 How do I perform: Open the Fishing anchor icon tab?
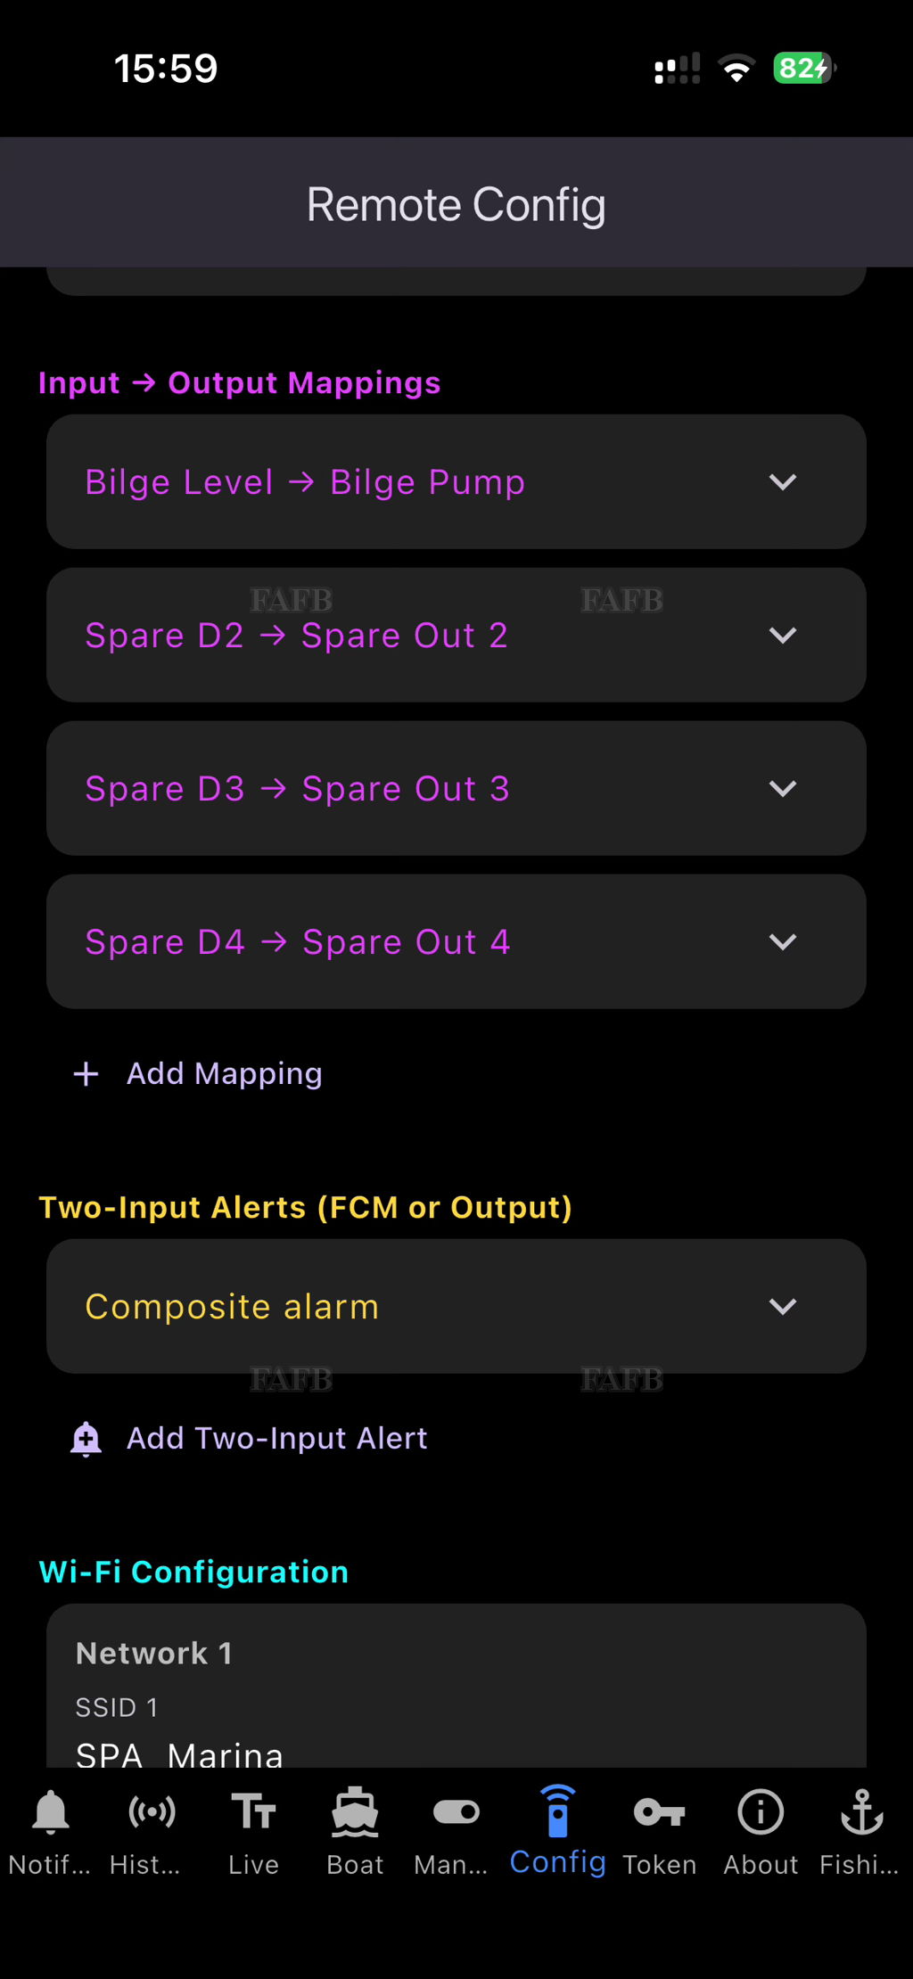(861, 1813)
